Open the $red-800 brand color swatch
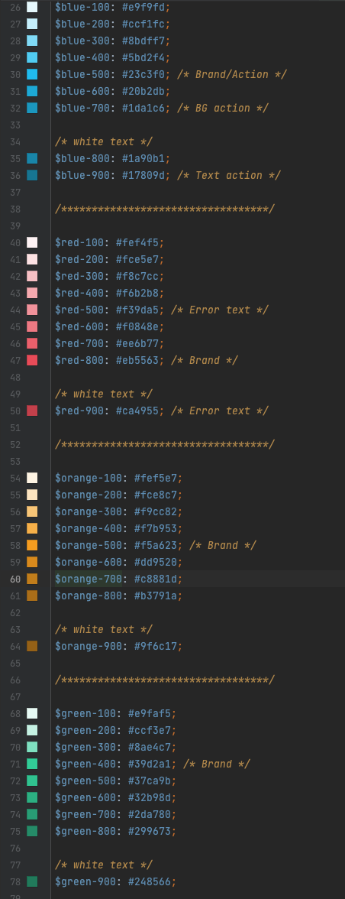The width and height of the screenshot is (345, 899). coord(32,360)
